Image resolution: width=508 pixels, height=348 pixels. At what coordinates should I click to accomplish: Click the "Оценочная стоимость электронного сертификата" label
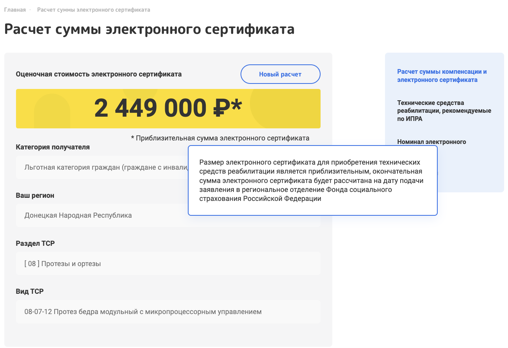(x=99, y=74)
